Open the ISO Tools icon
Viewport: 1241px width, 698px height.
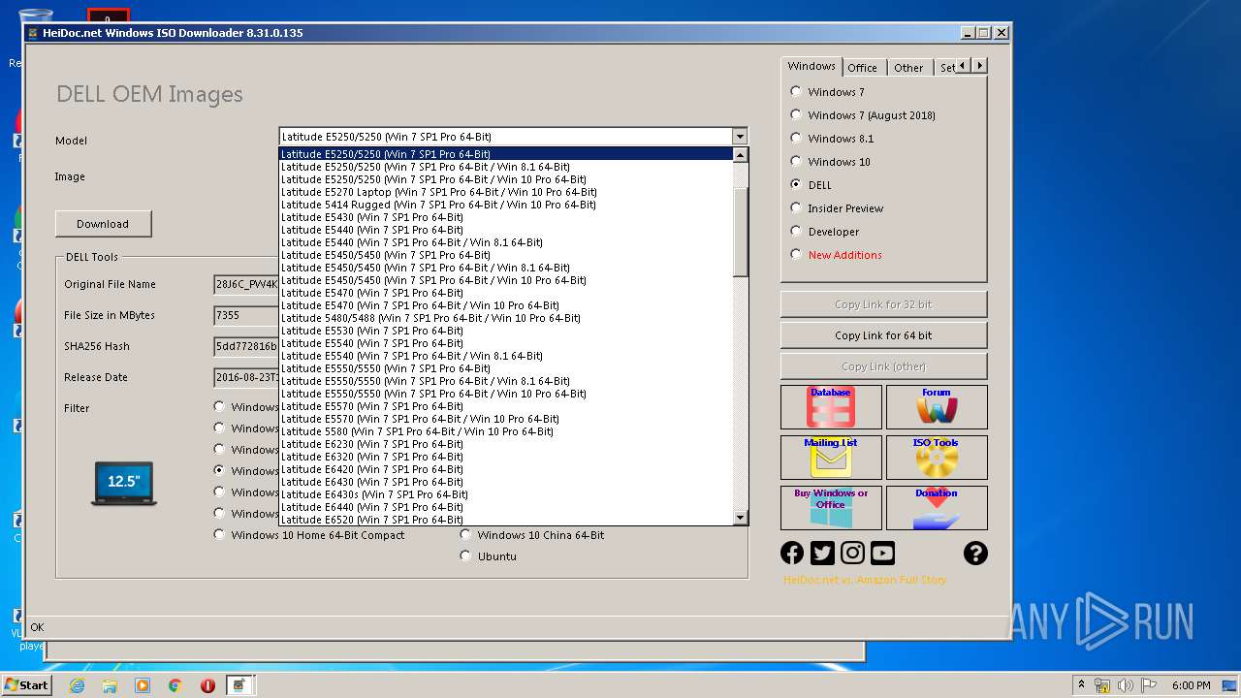(937, 458)
